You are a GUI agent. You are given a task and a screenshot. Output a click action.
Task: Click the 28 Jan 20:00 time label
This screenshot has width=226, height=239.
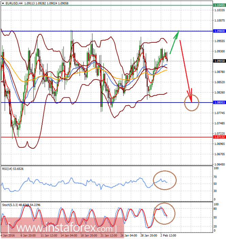pos(149,236)
